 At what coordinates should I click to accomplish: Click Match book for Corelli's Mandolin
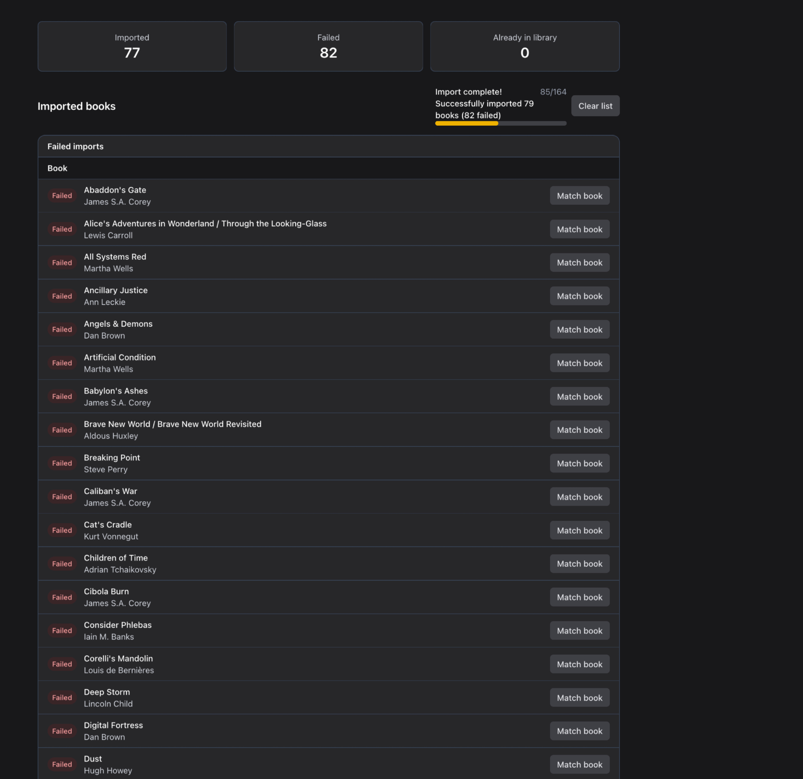coord(579,664)
